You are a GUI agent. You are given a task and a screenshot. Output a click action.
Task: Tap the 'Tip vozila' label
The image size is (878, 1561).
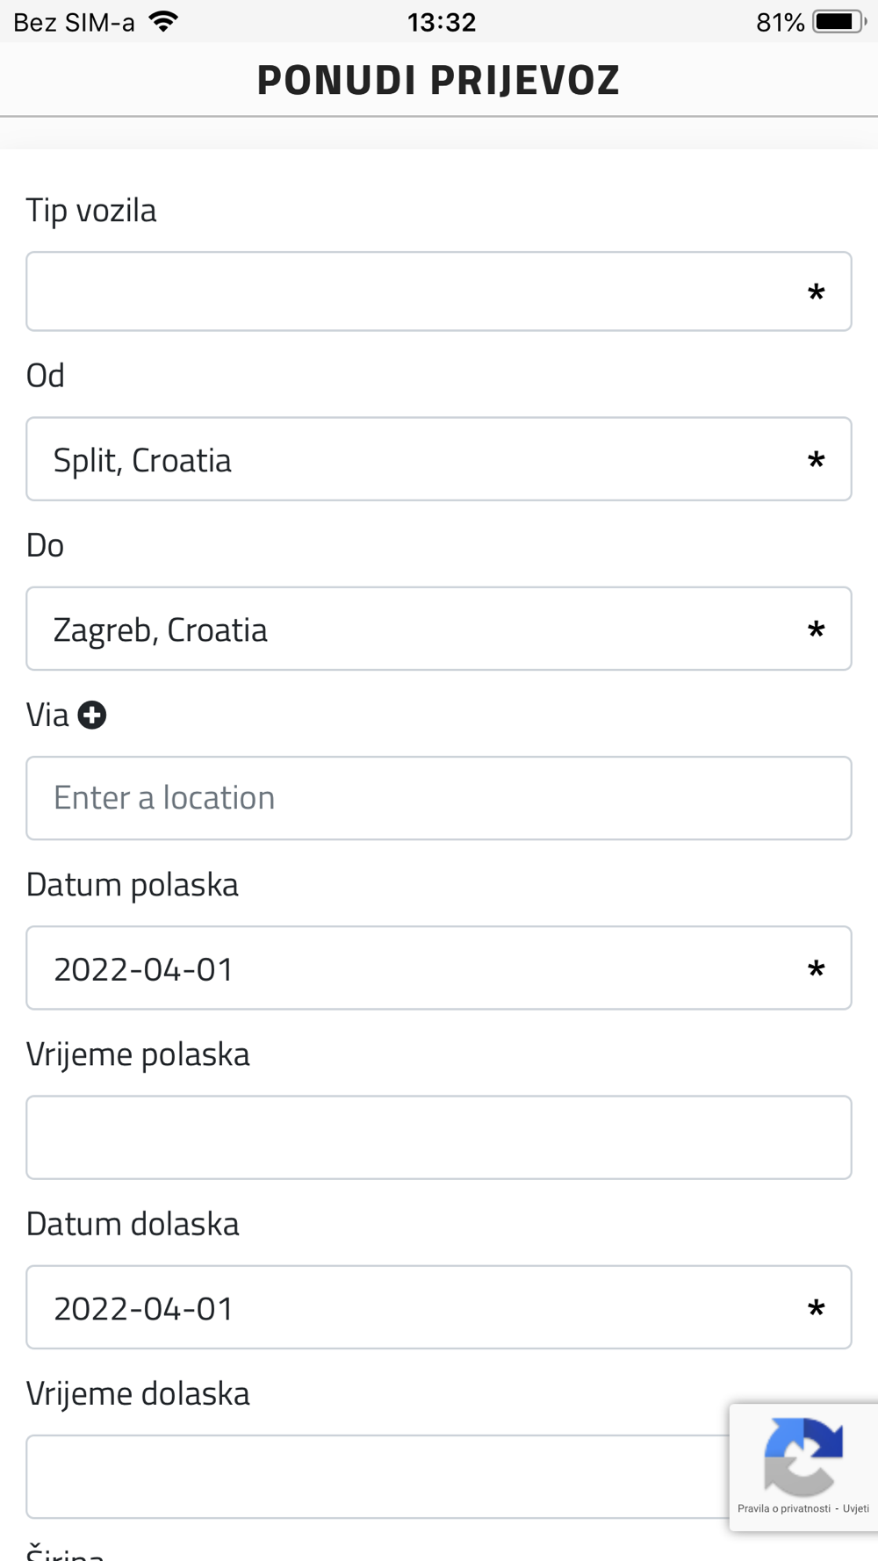(91, 211)
